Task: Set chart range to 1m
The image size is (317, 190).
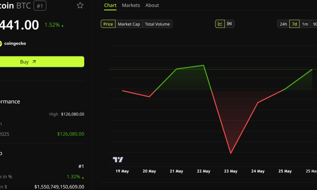Action: [x=305, y=24]
